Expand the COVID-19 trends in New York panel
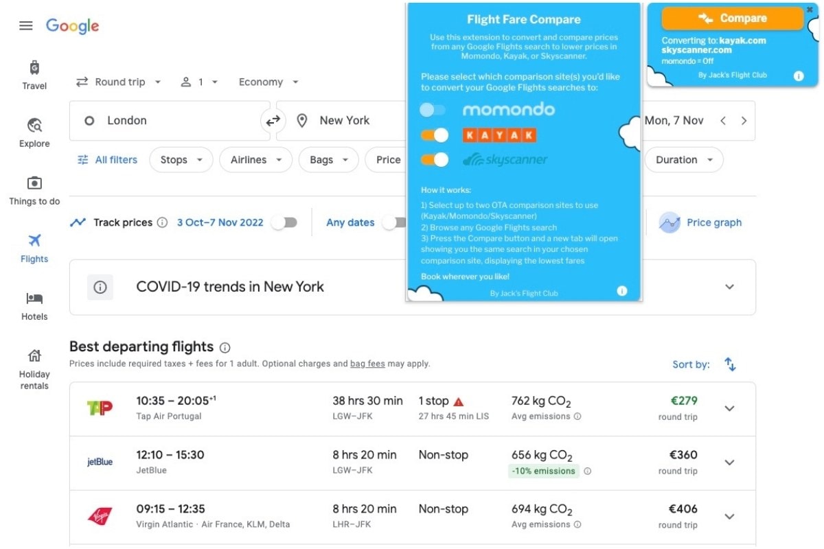Screen dimensions: 824x549 click(729, 287)
